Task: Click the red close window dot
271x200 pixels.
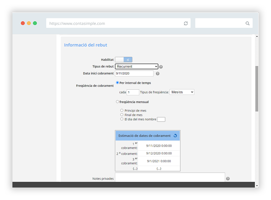Action: (23, 23)
